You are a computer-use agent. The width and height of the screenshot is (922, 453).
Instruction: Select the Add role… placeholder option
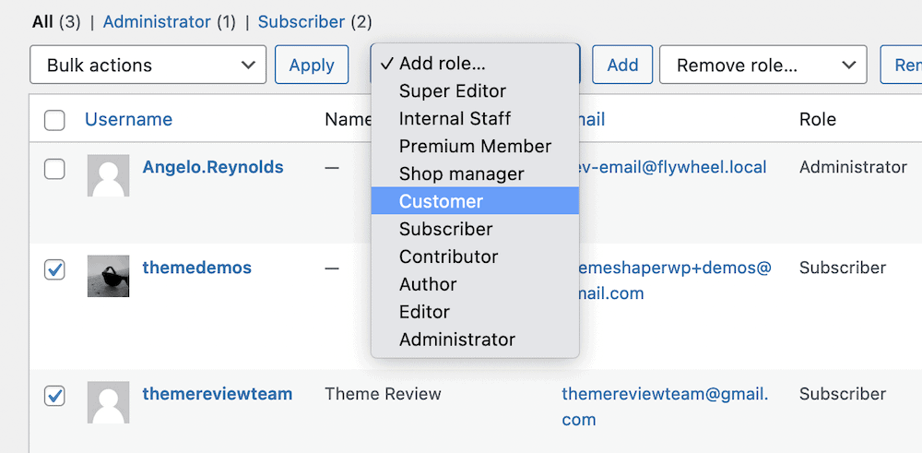(475, 64)
